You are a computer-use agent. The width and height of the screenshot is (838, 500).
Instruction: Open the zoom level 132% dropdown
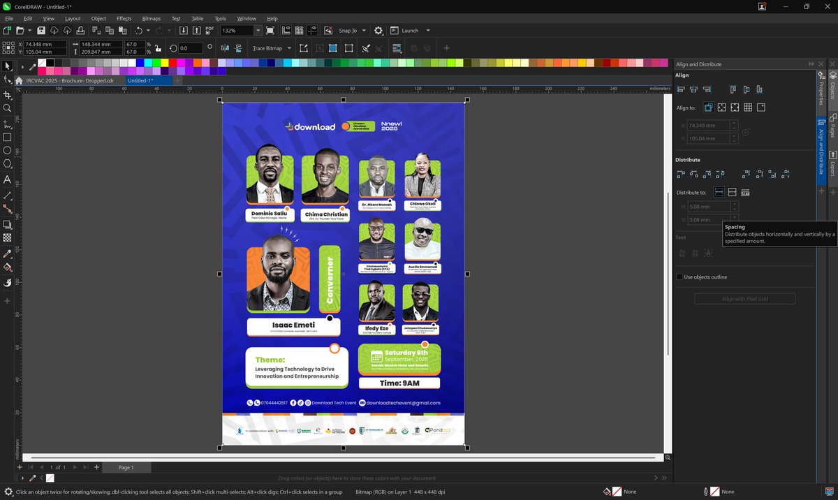[x=258, y=31]
